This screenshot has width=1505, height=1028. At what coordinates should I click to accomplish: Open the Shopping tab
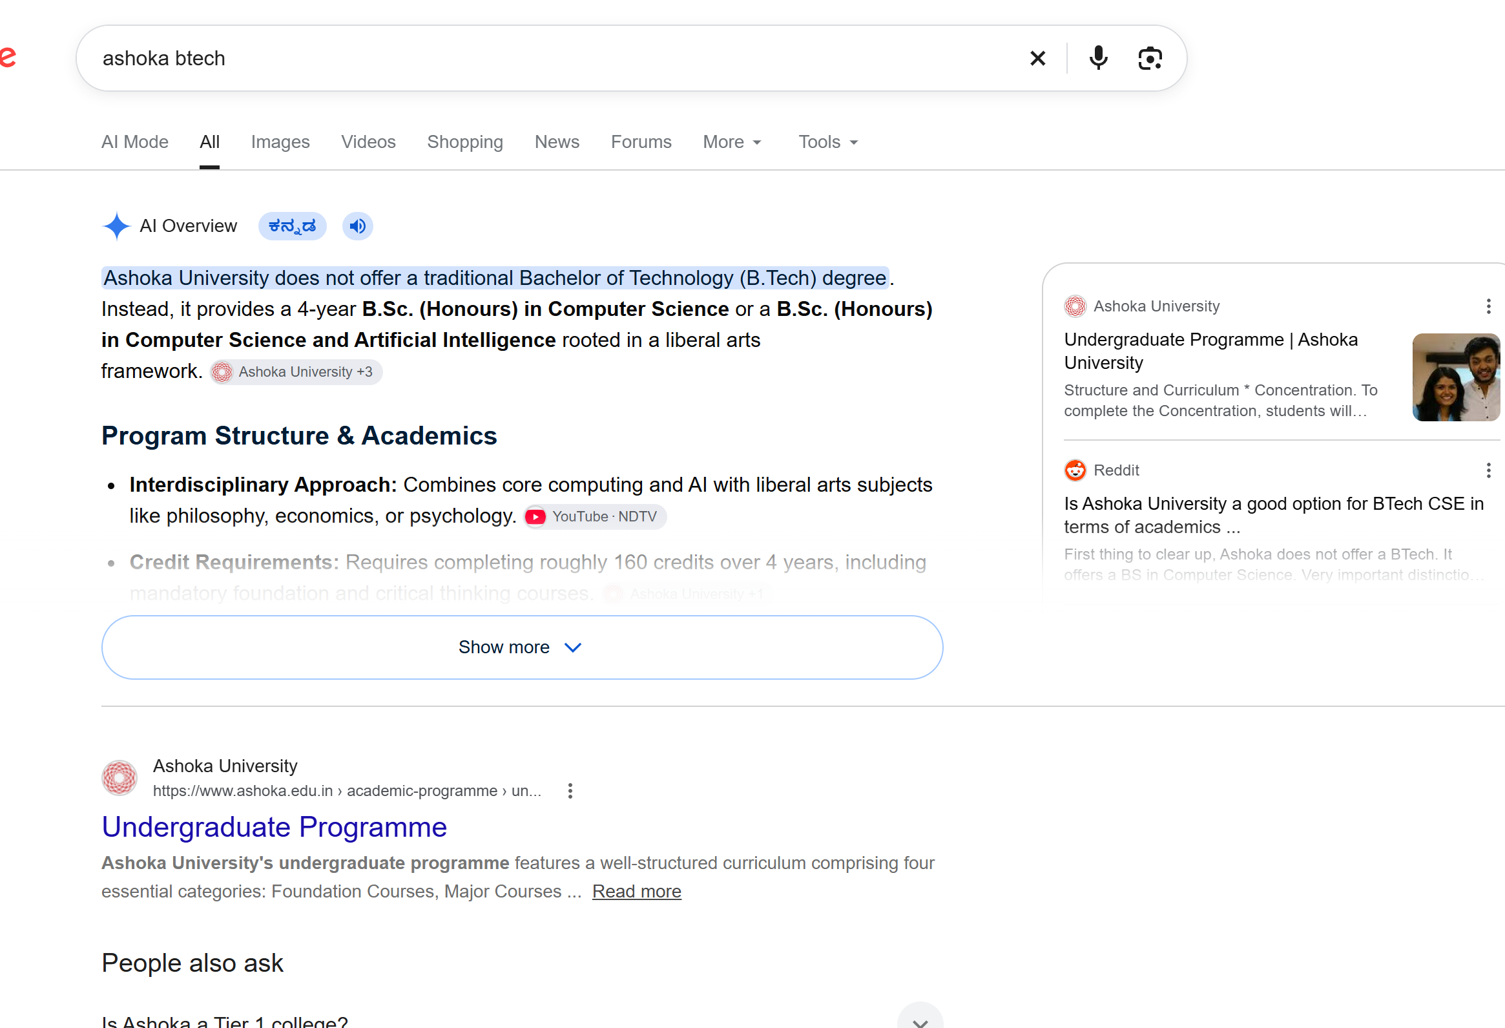[x=465, y=142]
